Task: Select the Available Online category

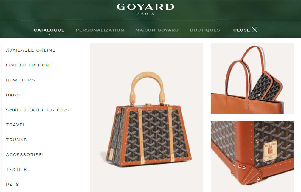Action: click(x=31, y=50)
